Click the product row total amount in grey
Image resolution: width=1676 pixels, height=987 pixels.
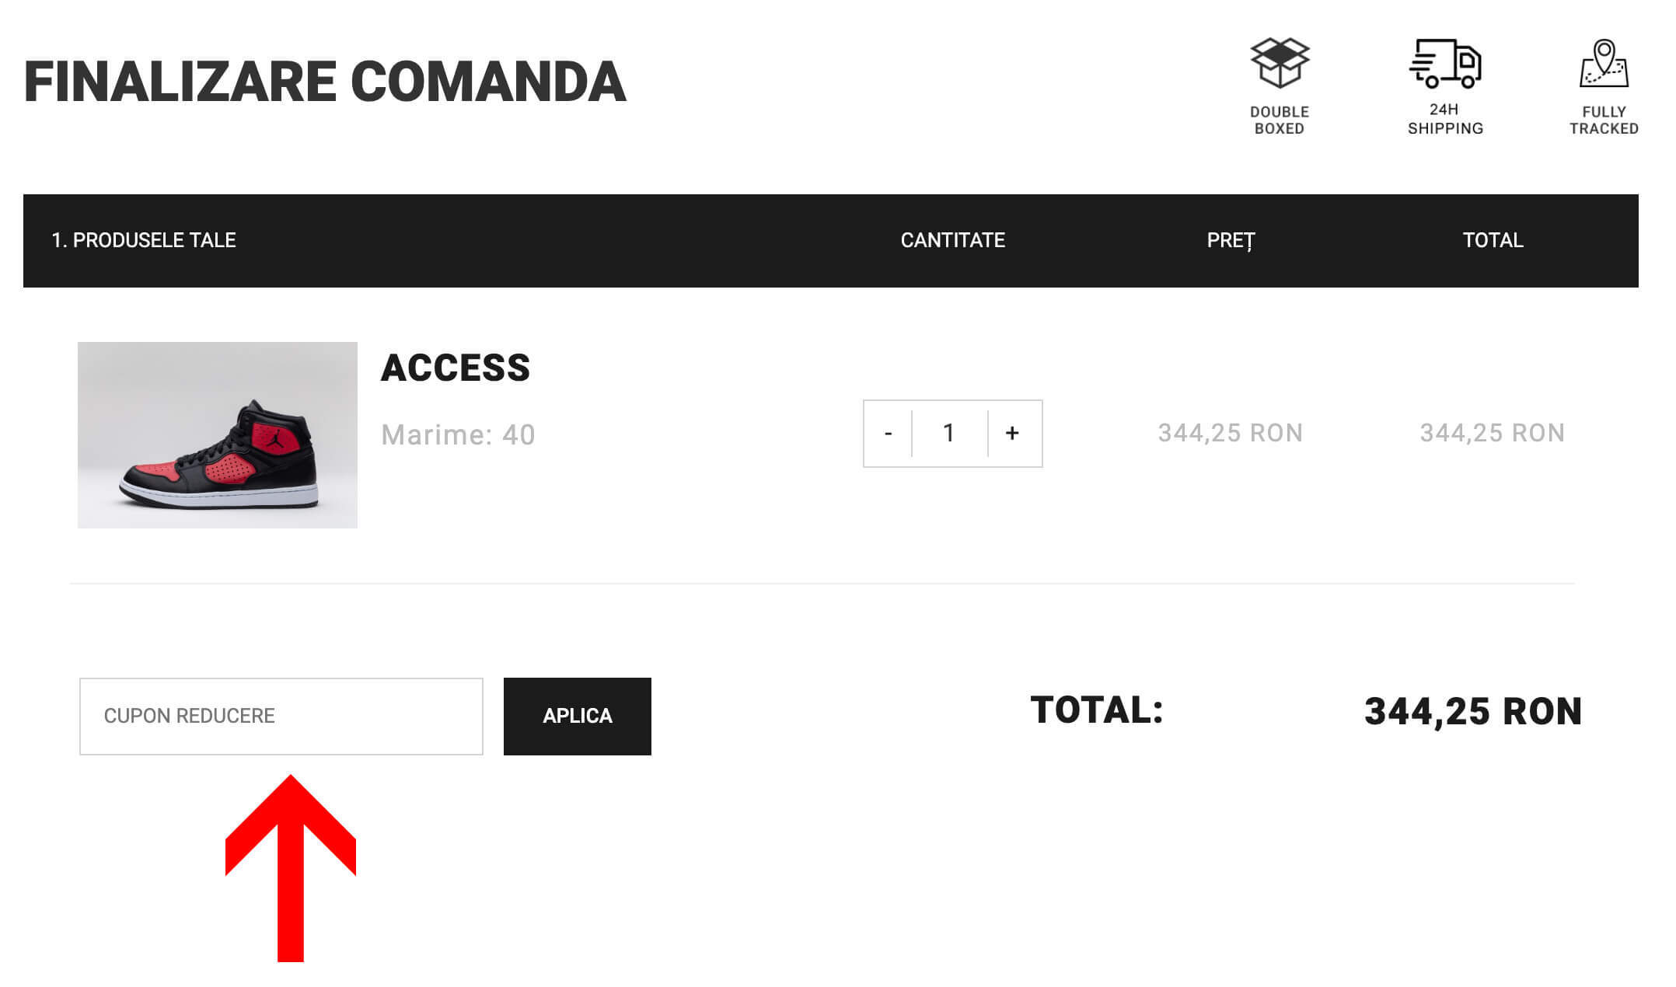tap(1492, 433)
